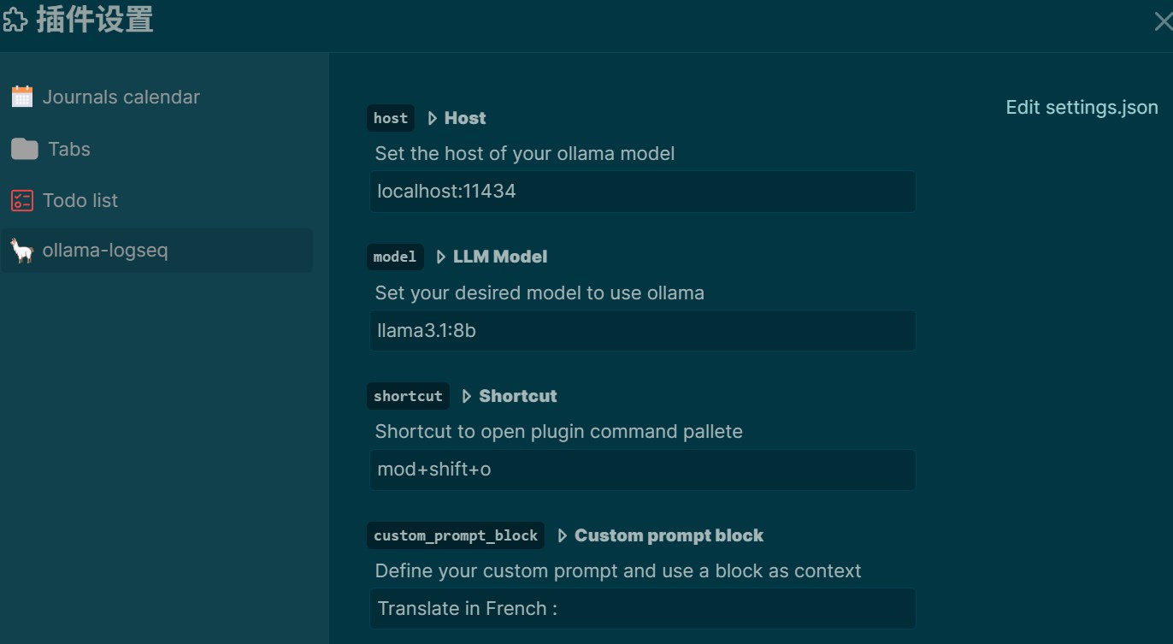Expand the LLM Model setting triangle

pos(440,257)
